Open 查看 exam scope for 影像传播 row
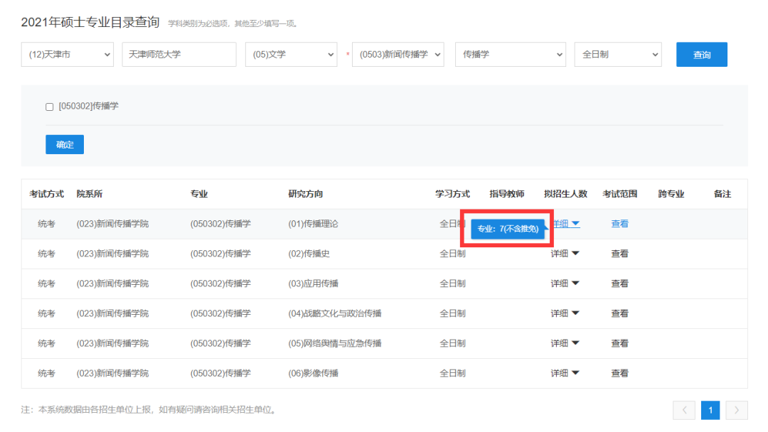This screenshot has width=768, height=432. 619,373
